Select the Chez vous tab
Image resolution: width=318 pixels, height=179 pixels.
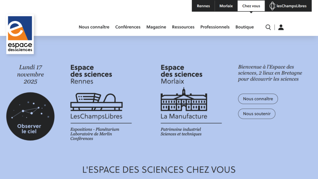(251, 6)
